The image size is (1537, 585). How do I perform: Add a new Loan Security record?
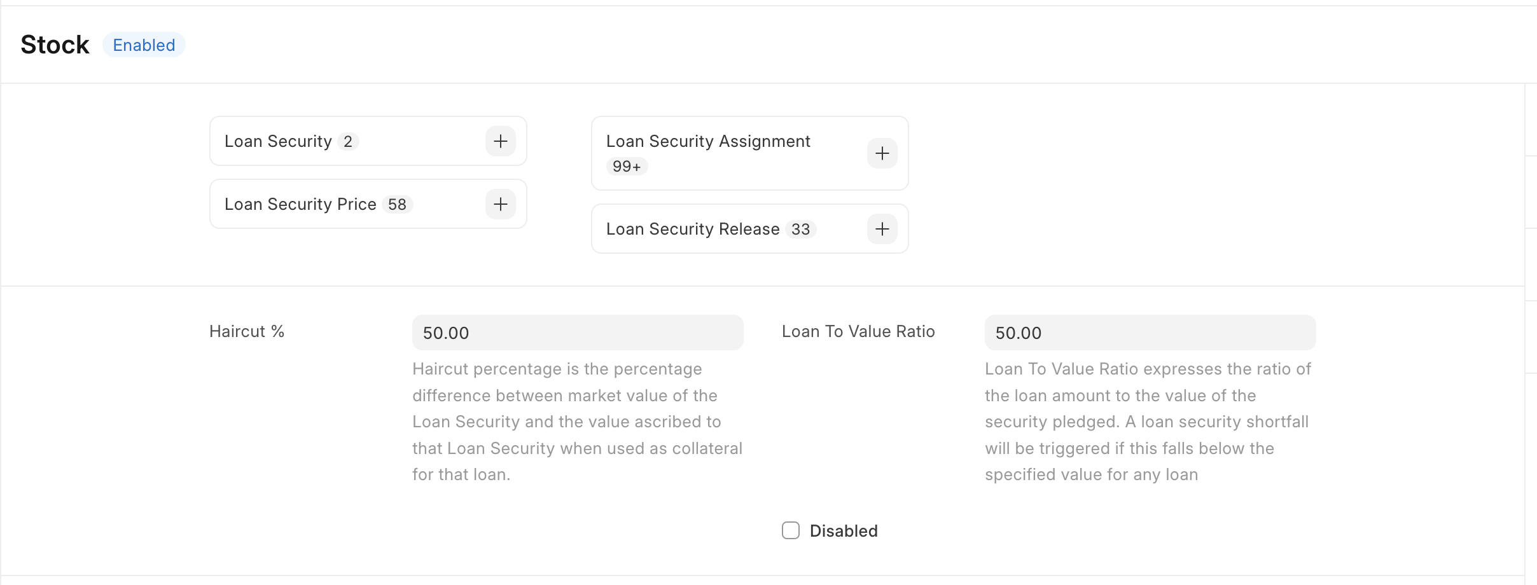(x=501, y=141)
